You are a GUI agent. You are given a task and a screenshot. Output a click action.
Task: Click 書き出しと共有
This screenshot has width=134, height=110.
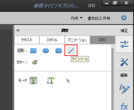click(99, 18)
